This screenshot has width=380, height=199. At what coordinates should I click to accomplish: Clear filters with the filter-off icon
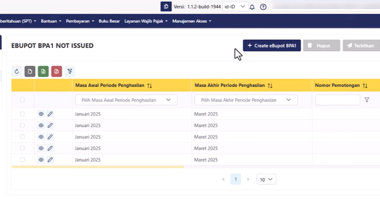(69, 71)
